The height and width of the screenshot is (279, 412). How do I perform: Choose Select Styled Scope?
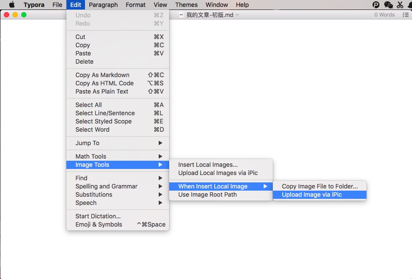click(118, 121)
